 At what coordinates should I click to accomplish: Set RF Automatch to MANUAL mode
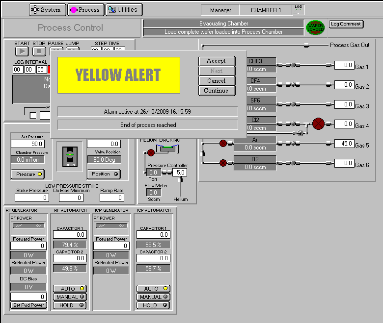70,297
